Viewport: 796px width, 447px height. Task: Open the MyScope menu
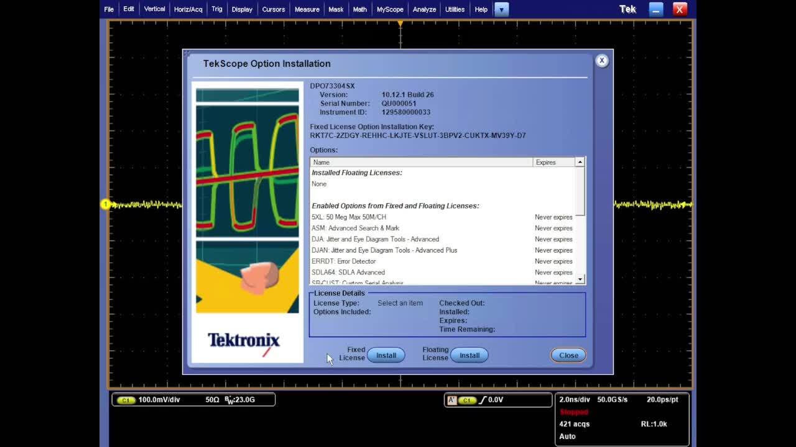click(390, 9)
